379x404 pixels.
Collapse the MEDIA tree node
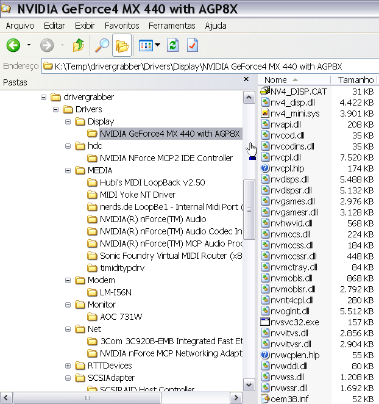coord(68,170)
